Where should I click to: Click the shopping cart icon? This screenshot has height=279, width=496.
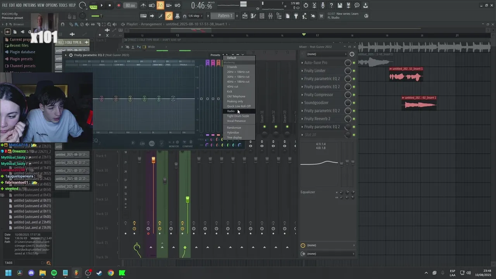[x=322, y=16]
